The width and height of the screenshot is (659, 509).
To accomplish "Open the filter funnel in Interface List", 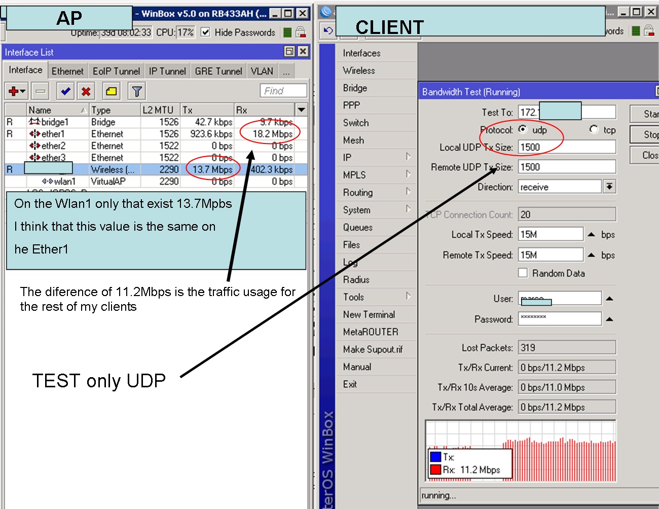I will [x=136, y=91].
